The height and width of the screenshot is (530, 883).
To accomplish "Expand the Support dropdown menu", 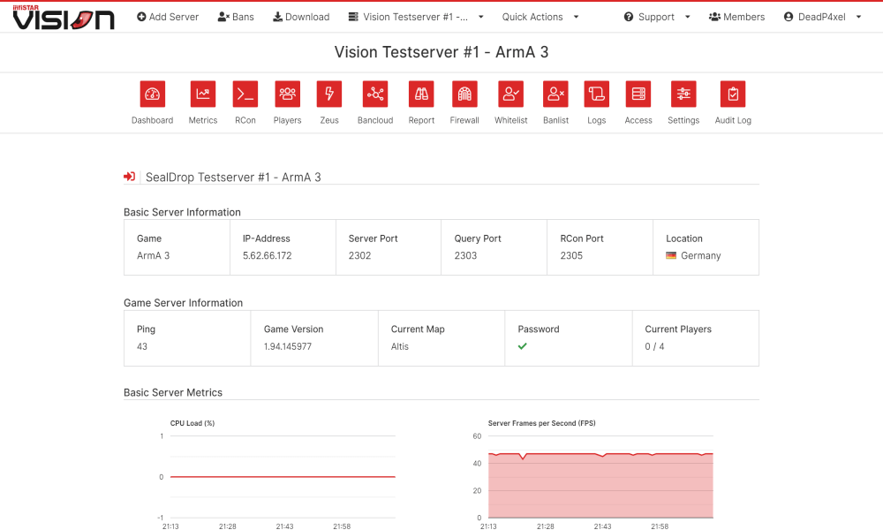I will click(x=657, y=17).
